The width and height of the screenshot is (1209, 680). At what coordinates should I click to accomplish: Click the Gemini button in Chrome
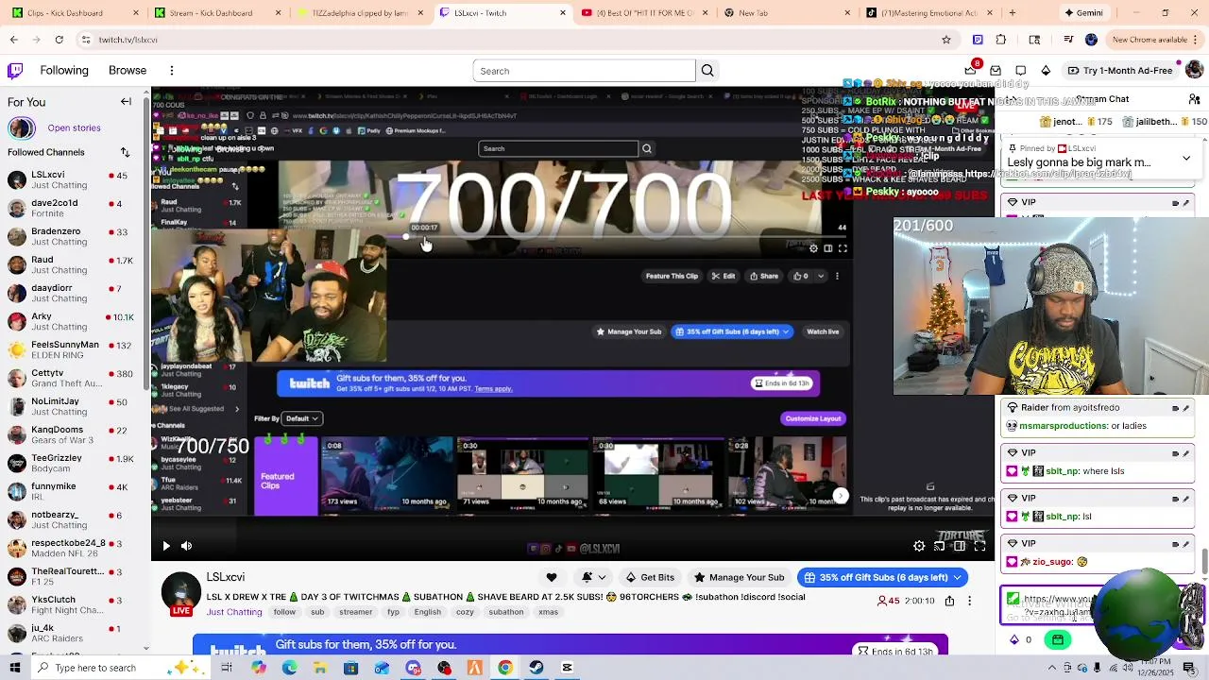tap(1083, 13)
